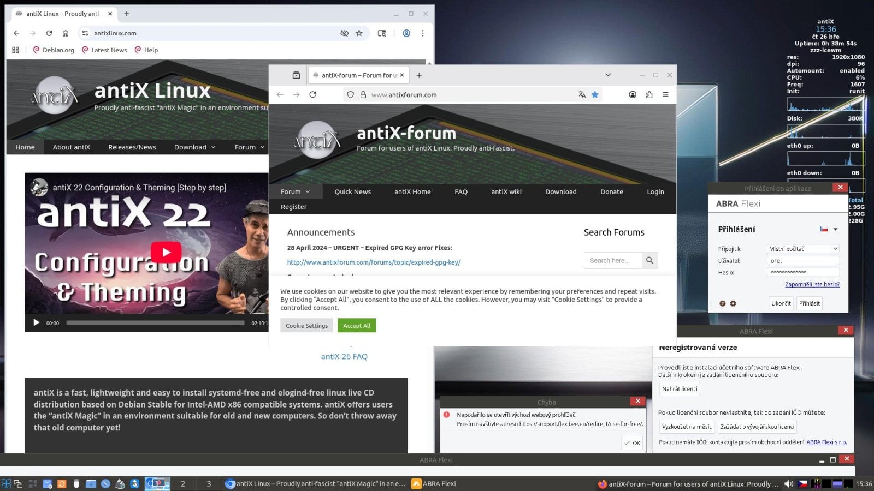The width and height of the screenshot is (874, 491).
Task: Open Releases/News on antiX Linux site
Action: click(x=132, y=147)
